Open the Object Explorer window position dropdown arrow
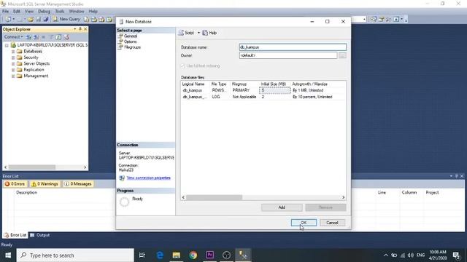This screenshot has width=467, height=262. tap(74, 29)
